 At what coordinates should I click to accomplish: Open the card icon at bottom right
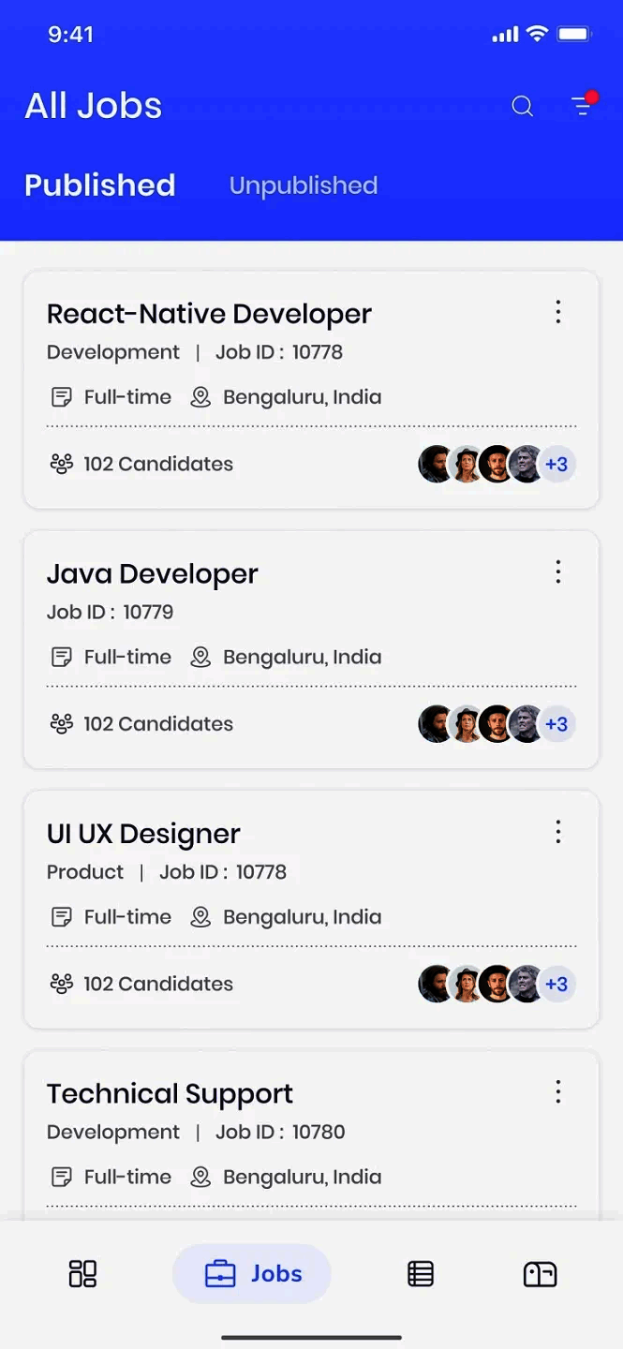[x=540, y=1273]
